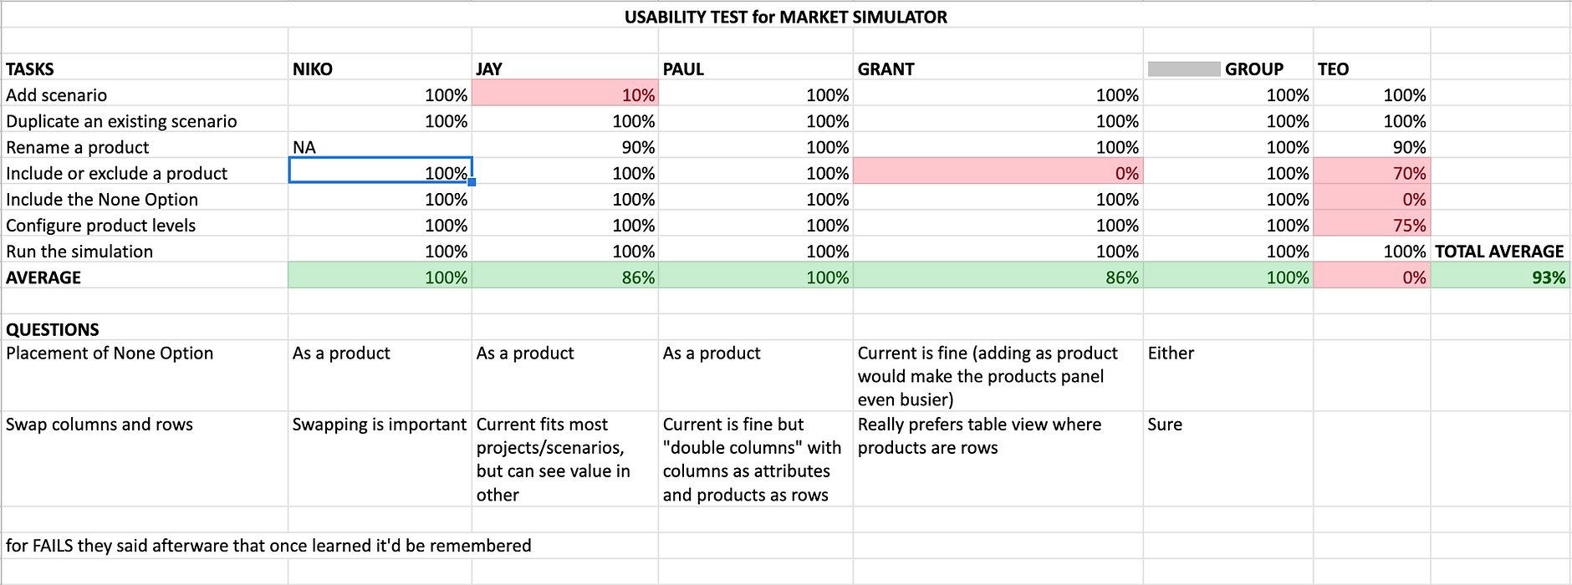Select Jay's 86% AVERAGE cell
The image size is (1572, 585).
coord(564,277)
